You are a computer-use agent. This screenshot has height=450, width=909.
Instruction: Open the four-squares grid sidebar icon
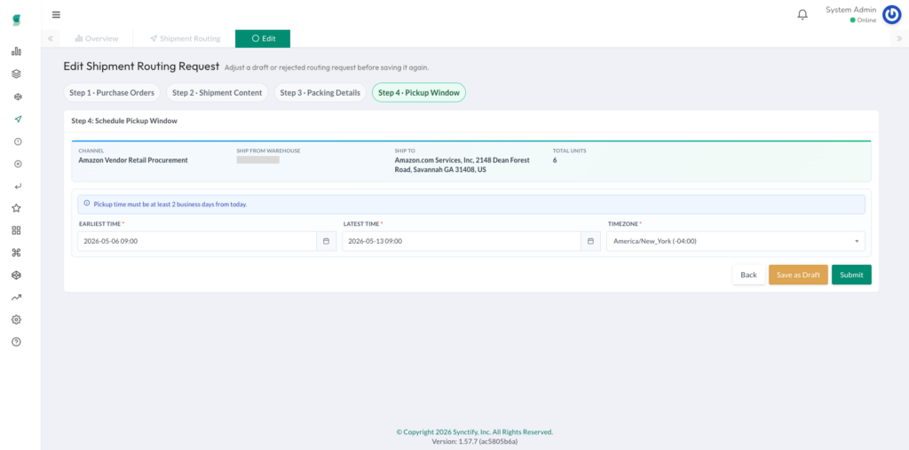[x=16, y=230]
